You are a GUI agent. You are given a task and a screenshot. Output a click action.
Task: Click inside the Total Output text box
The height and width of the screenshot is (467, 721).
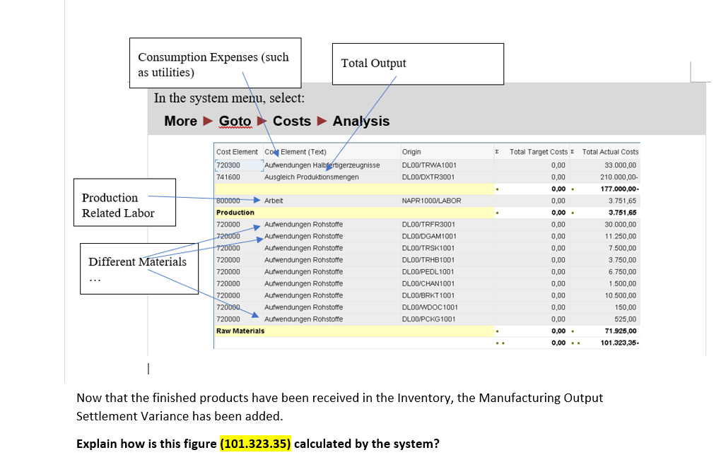tap(418, 64)
